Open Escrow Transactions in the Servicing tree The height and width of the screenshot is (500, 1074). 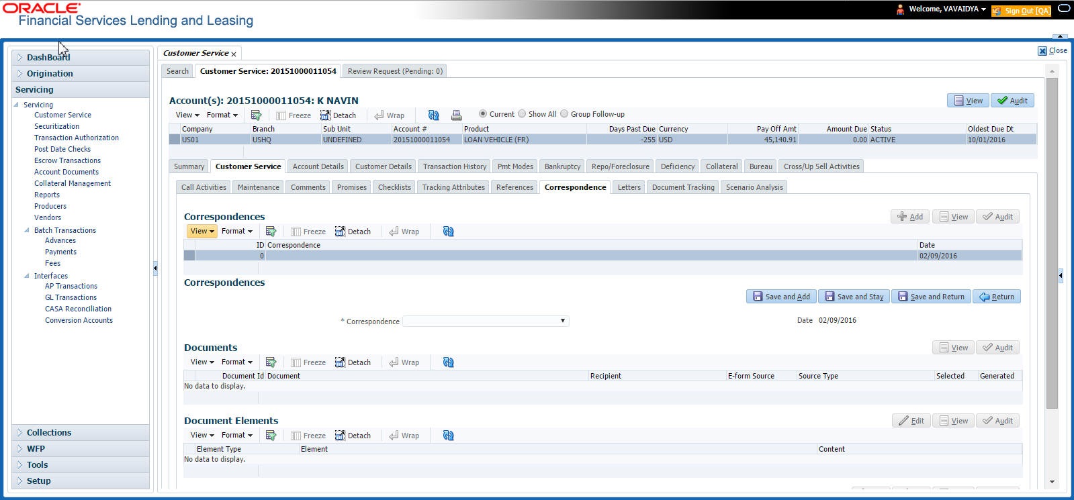67,160
